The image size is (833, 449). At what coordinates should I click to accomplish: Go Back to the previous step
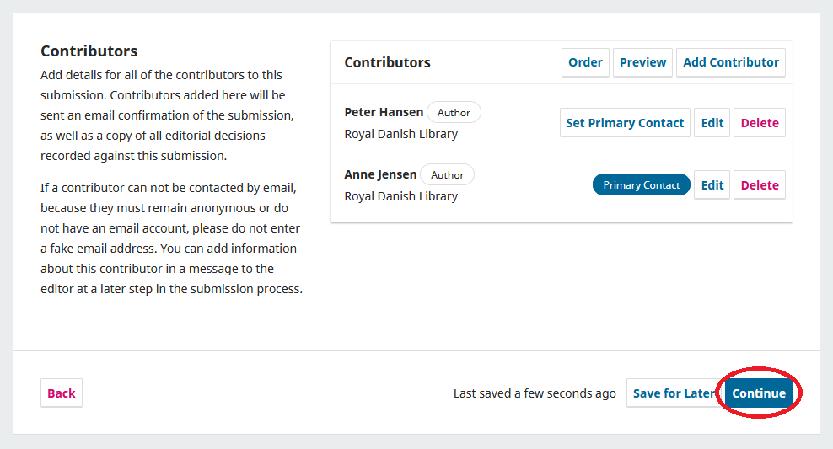point(62,393)
